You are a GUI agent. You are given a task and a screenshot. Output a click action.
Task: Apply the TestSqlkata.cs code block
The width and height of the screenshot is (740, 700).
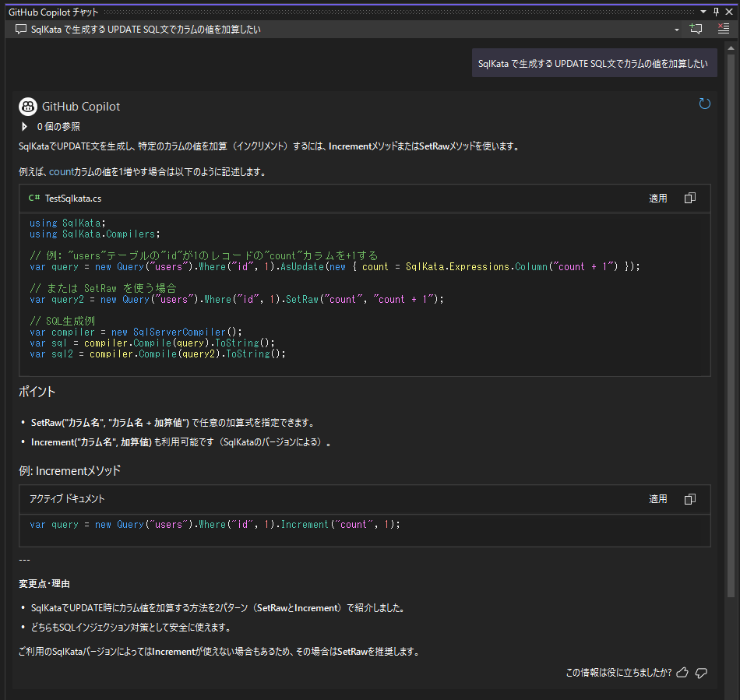(658, 198)
